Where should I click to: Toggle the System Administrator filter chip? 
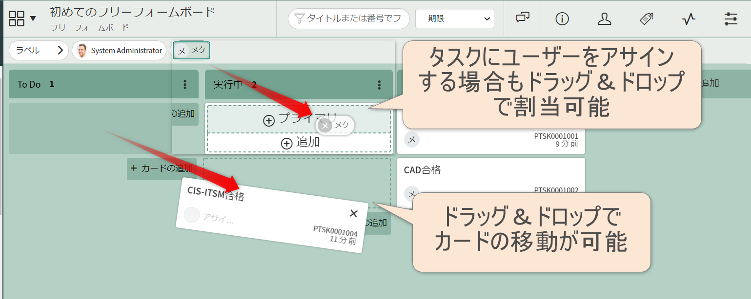(119, 50)
